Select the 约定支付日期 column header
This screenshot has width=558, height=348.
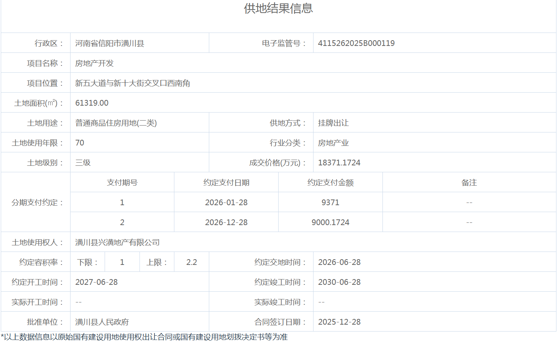click(226, 183)
